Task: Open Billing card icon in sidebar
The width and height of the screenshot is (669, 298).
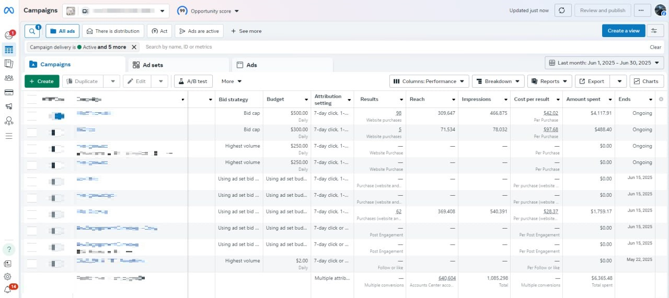Action: tap(9, 92)
